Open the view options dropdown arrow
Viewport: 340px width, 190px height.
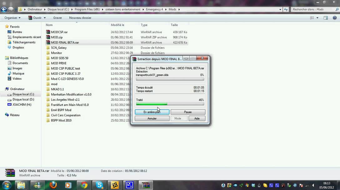pos(317,18)
